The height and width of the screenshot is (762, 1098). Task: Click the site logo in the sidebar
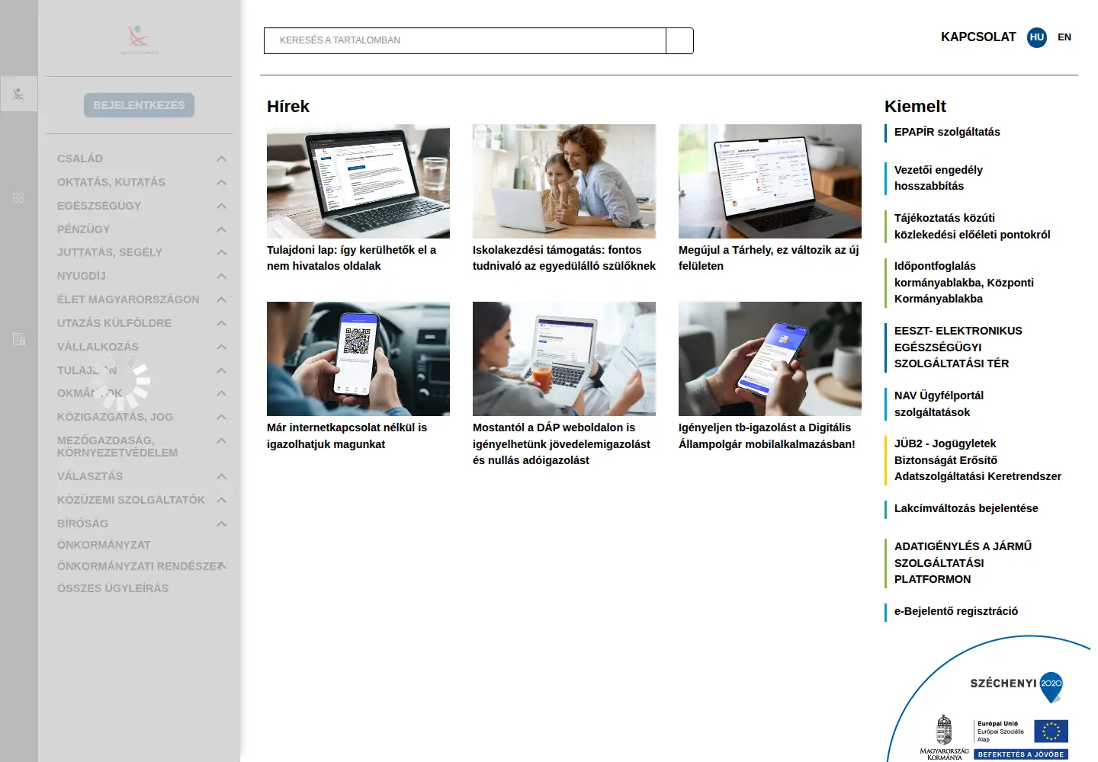coord(139,40)
